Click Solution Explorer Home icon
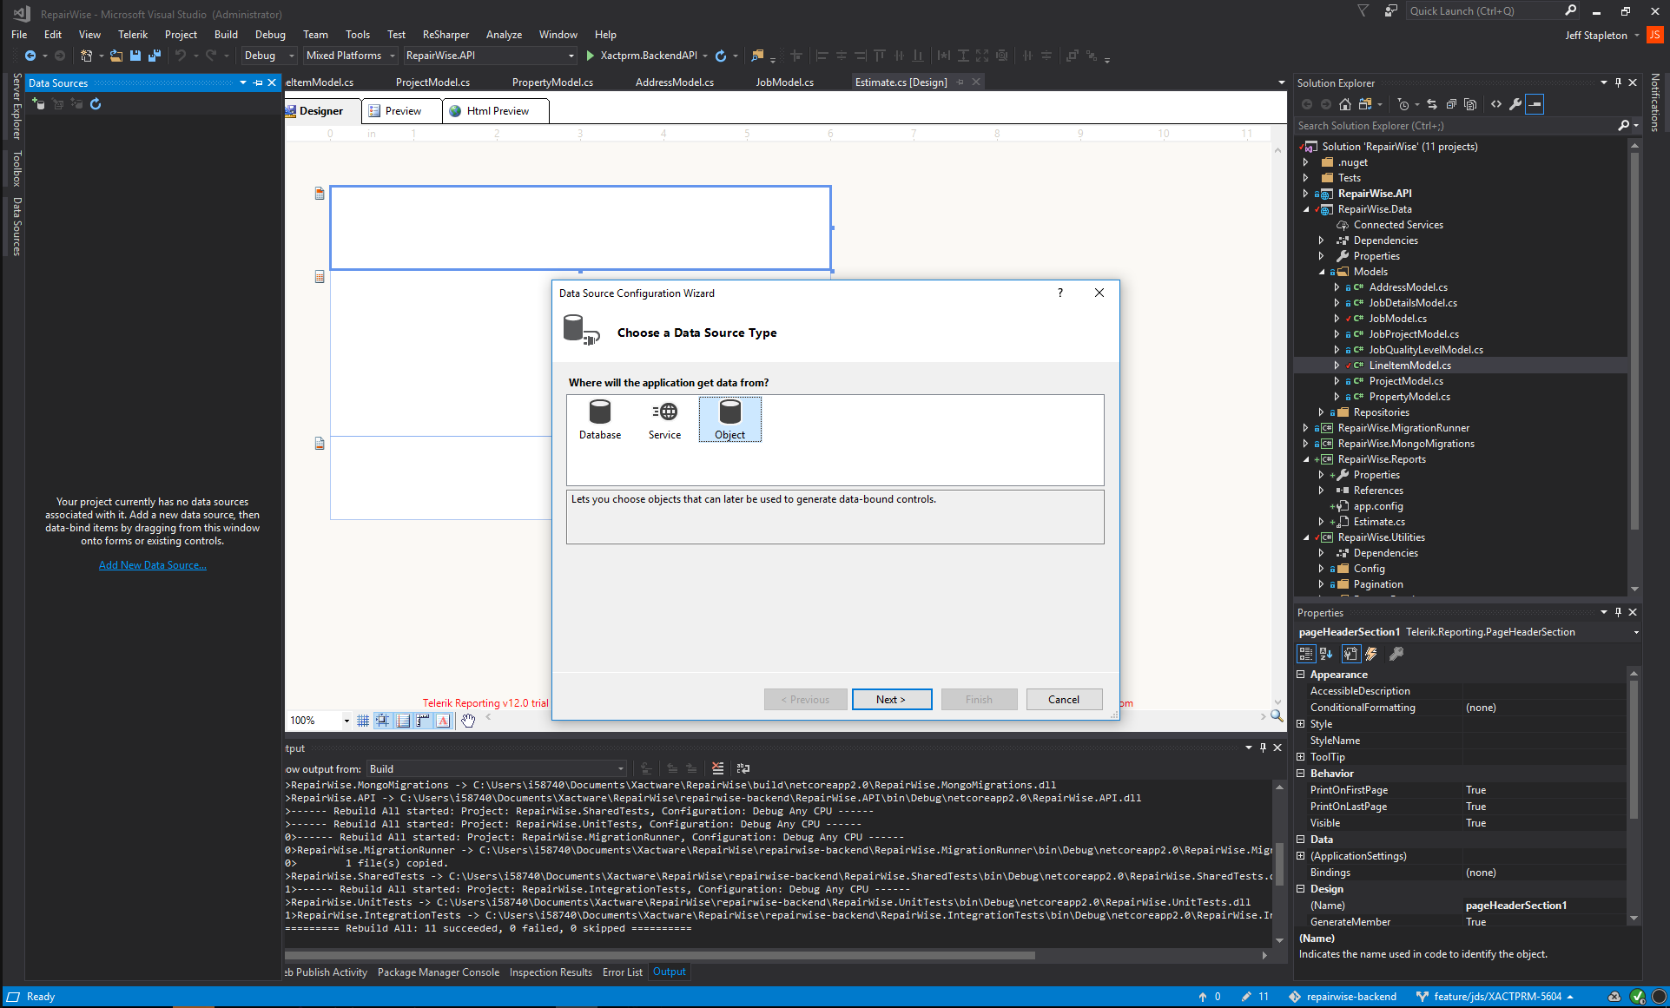This screenshot has width=1670, height=1008. pos(1345,104)
